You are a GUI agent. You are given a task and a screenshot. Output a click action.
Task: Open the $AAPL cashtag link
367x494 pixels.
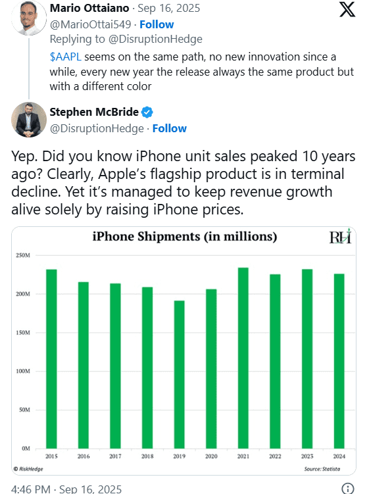[x=65, y=57]
